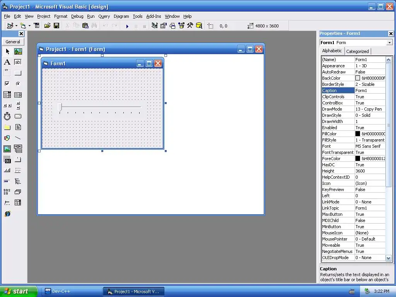The width and height of the screenshot is (396, 297).
Task: Select the WebBrowser control tool
Action: pyautogui.click(x=7, y=213)
